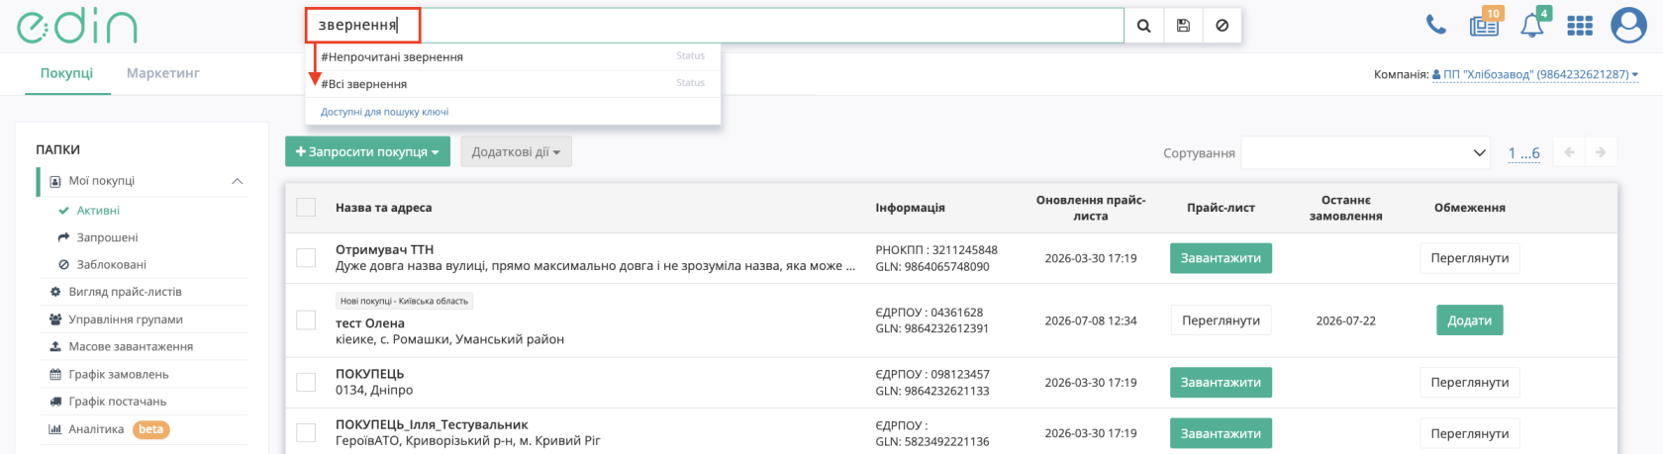
Task: Open Аналітика beta menu item
Action: [x=109, y=429]
